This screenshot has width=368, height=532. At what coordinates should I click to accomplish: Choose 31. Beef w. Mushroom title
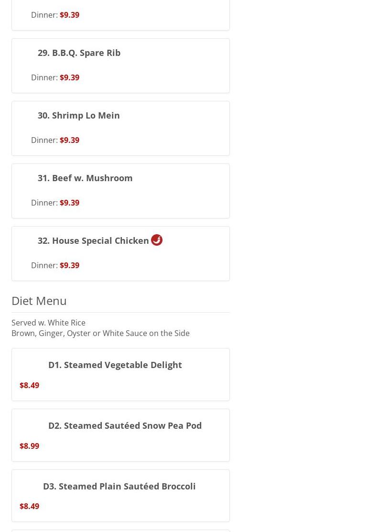point(85,178)
